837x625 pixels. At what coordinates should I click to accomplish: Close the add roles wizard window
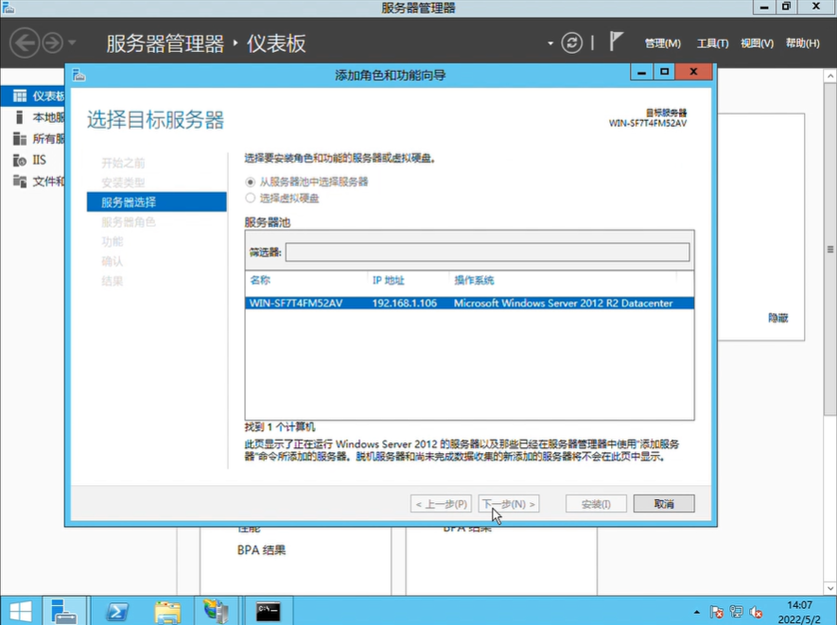(x=693, y=72)
